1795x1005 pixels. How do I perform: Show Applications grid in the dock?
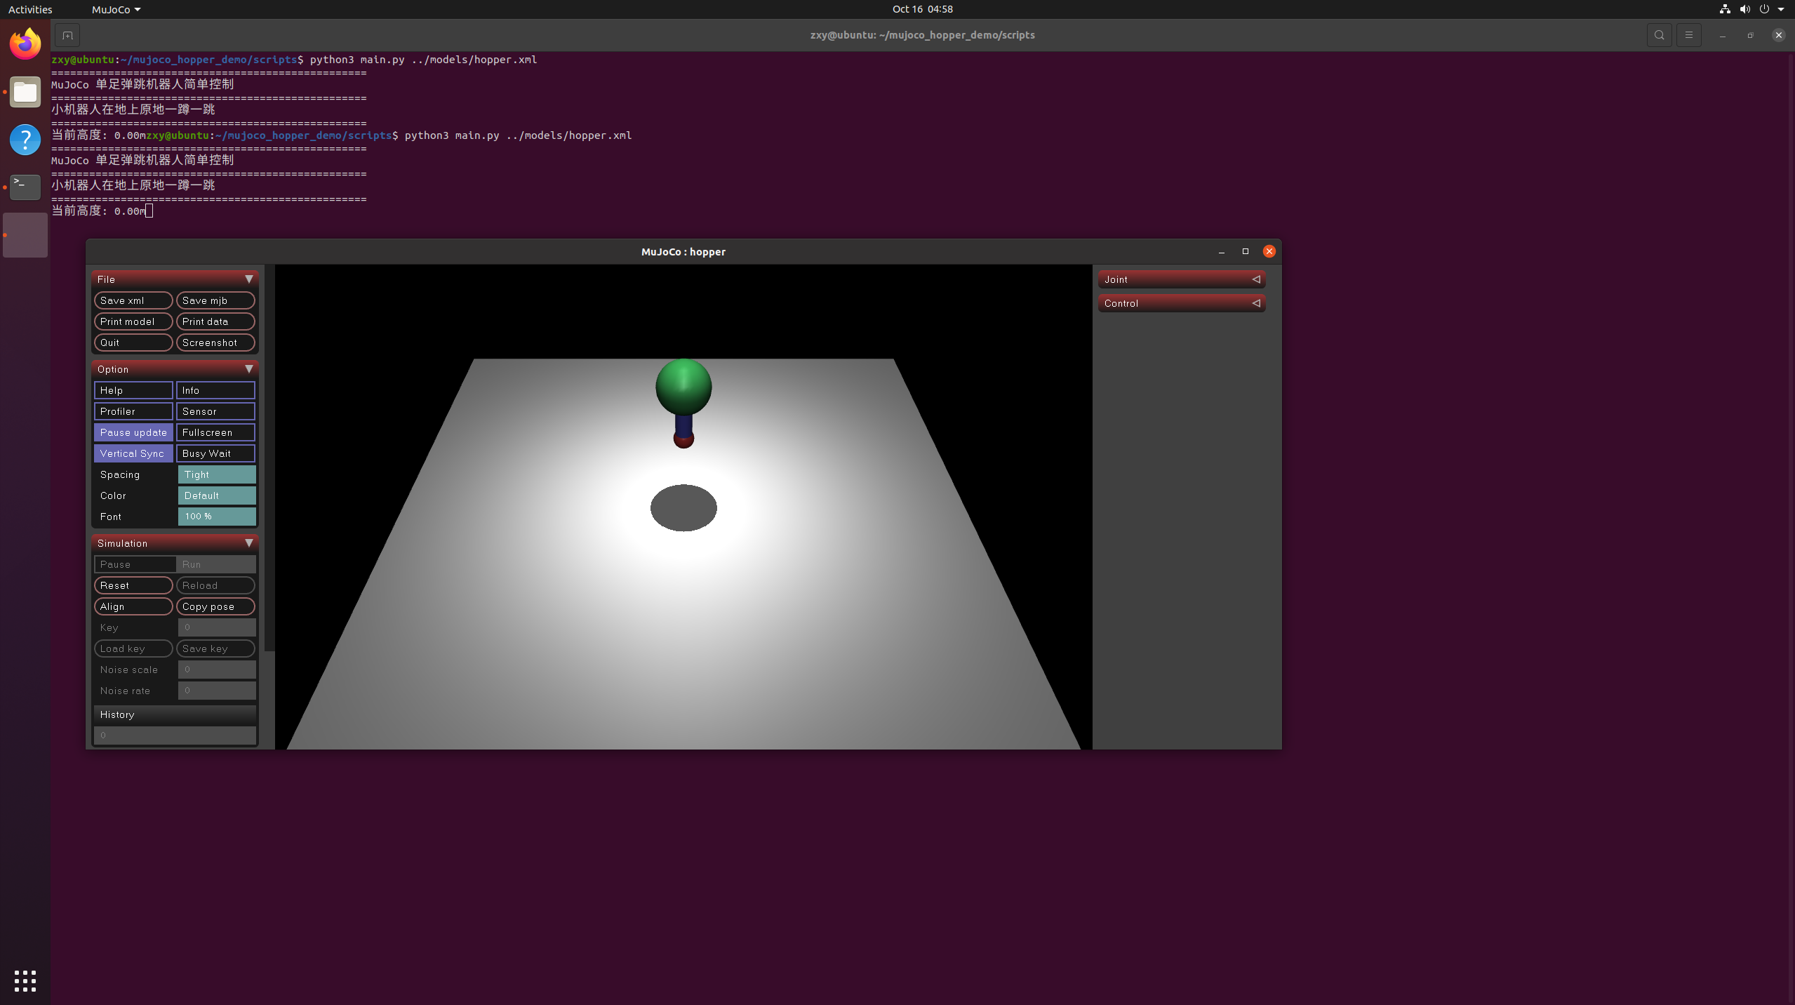pyautogui.click(x=25, y=980)
